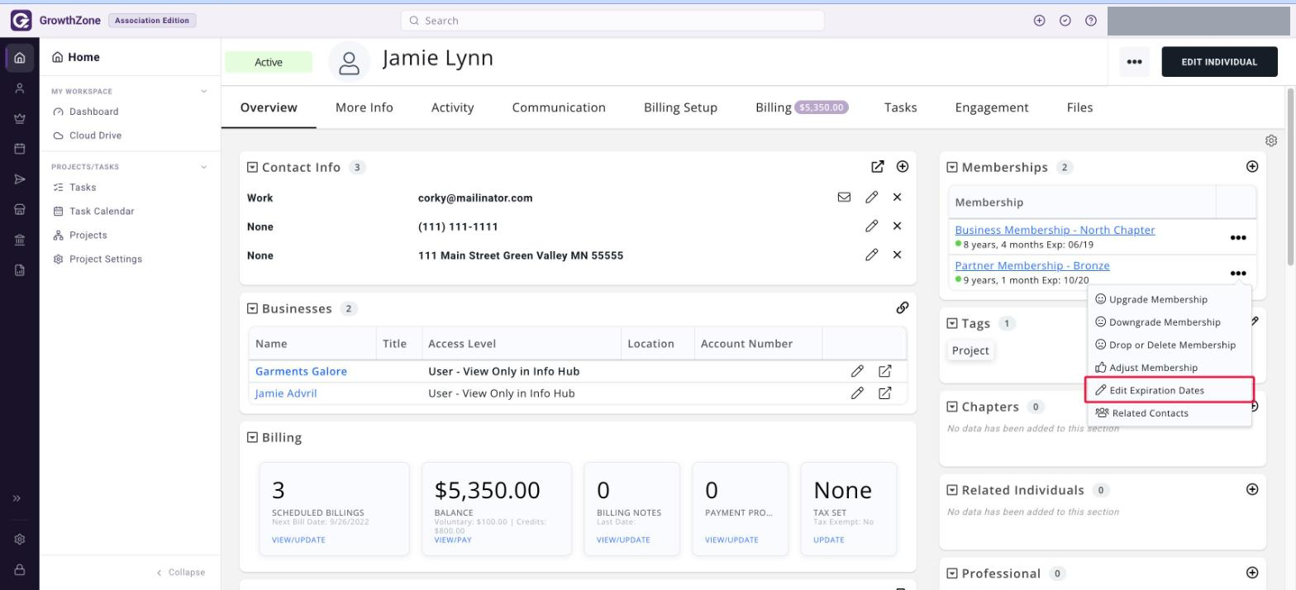This screenshot has width=1296, height=590.
Task: Collapse the PROJECTS/TASKS sidebar group
Action: (204, 167)
